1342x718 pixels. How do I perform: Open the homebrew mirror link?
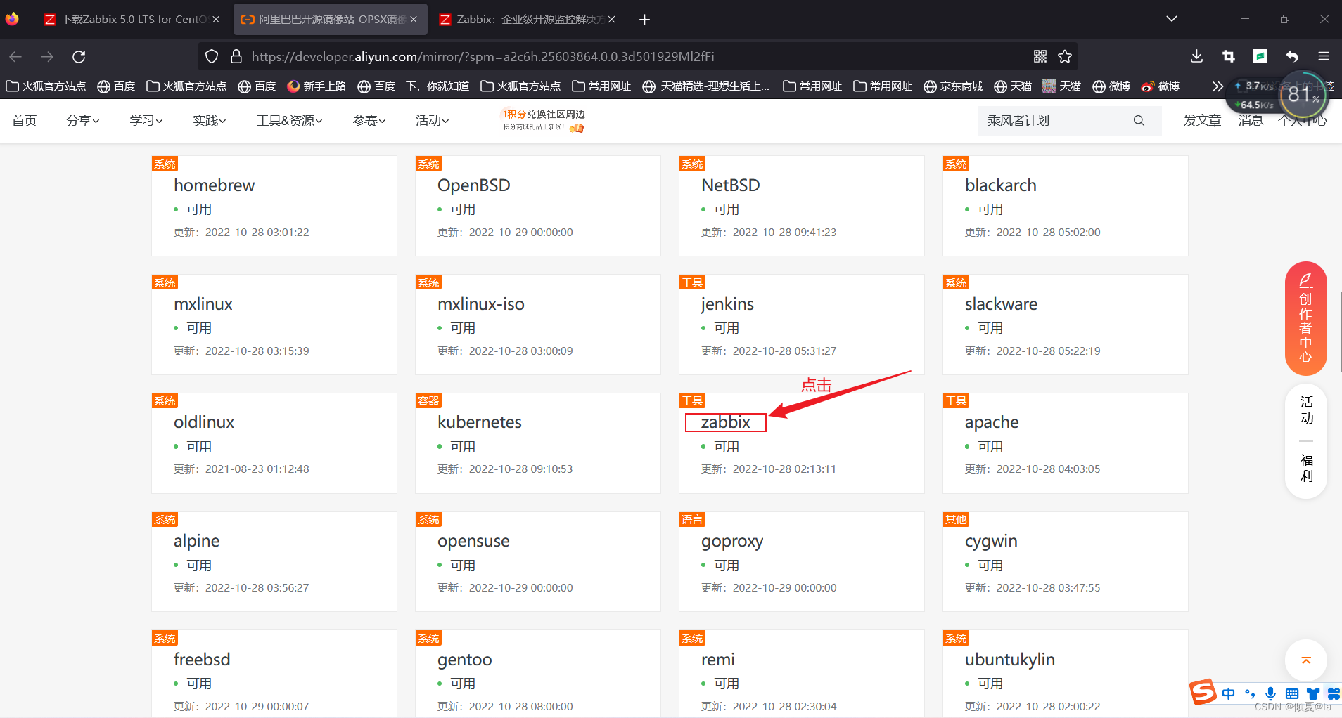[215, 185]
